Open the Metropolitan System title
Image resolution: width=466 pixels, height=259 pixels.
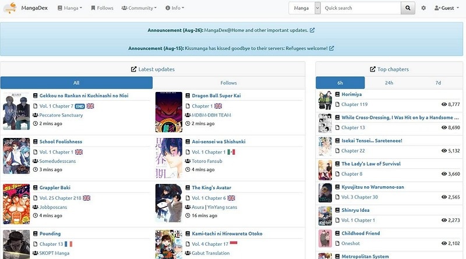(x=365, y=256)
